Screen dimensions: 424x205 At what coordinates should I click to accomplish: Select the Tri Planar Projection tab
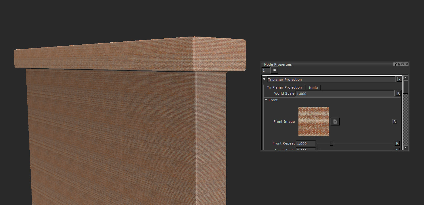pyautogui.click(x=284, y=87)
